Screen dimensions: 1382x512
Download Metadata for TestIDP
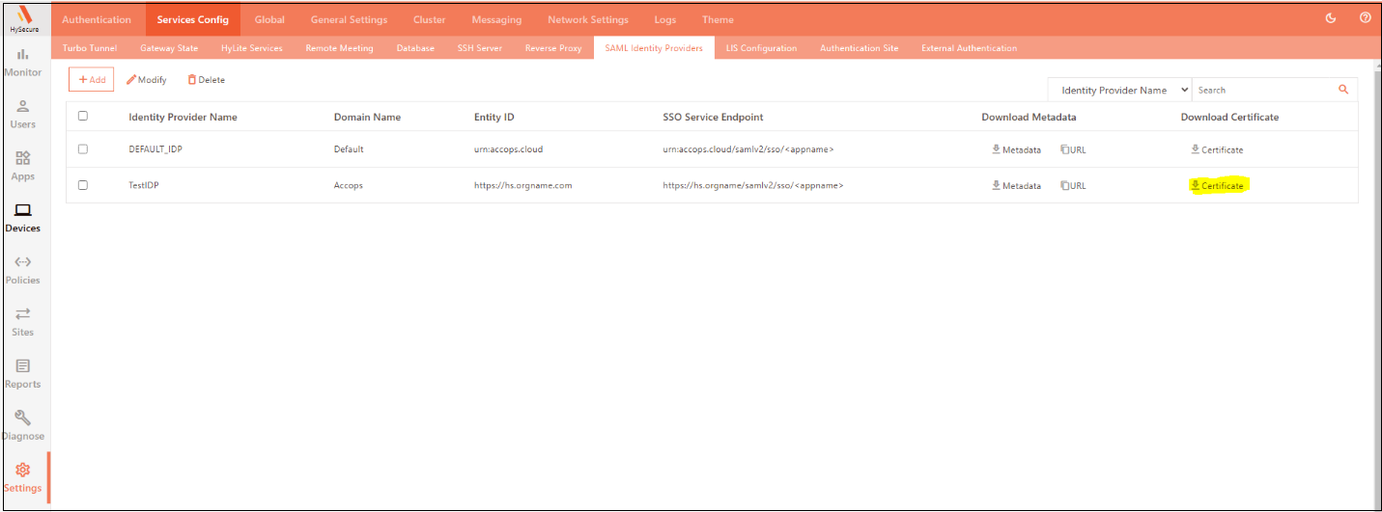point(1016,185)
